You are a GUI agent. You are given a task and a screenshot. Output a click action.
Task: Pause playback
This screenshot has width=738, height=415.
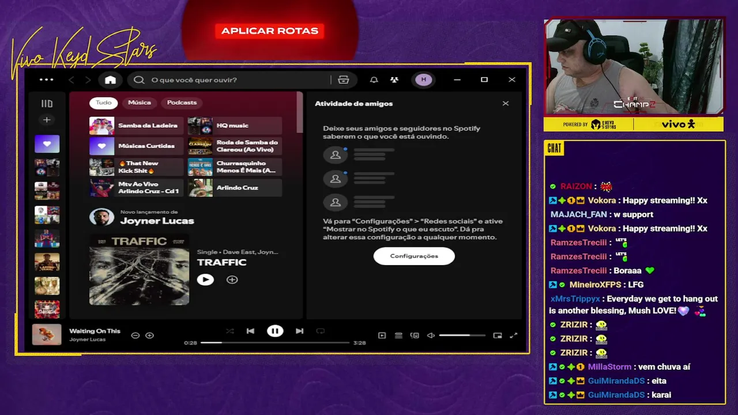coord(275,331)
